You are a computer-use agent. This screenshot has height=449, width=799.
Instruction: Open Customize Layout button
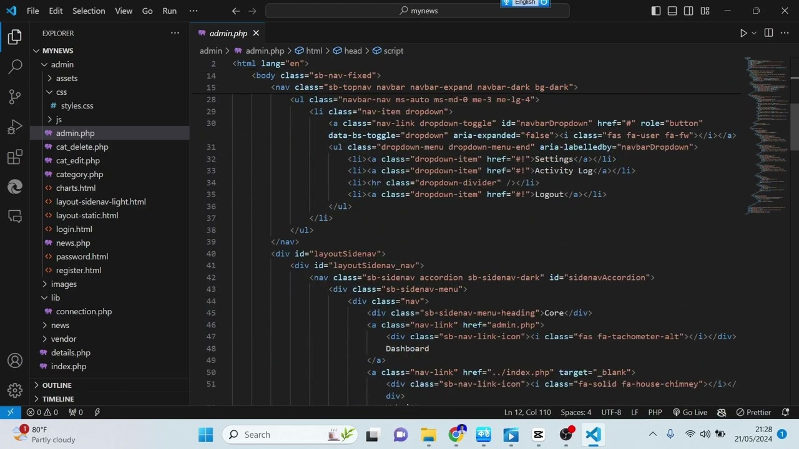[705, 11]
